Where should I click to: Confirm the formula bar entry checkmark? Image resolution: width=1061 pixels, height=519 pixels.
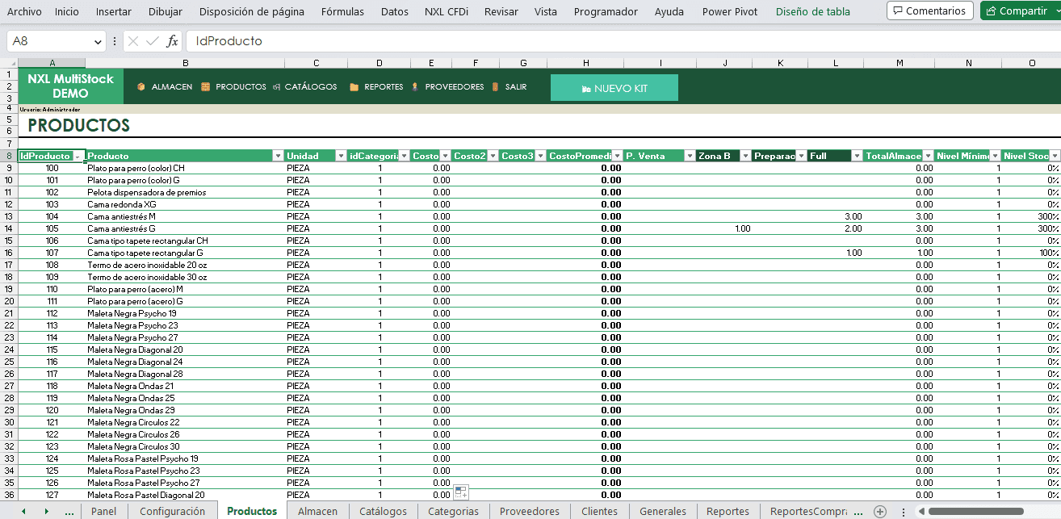point(153,41)
